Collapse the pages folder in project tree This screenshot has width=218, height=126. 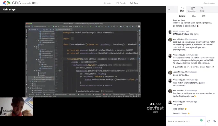[x=37, y=60]
